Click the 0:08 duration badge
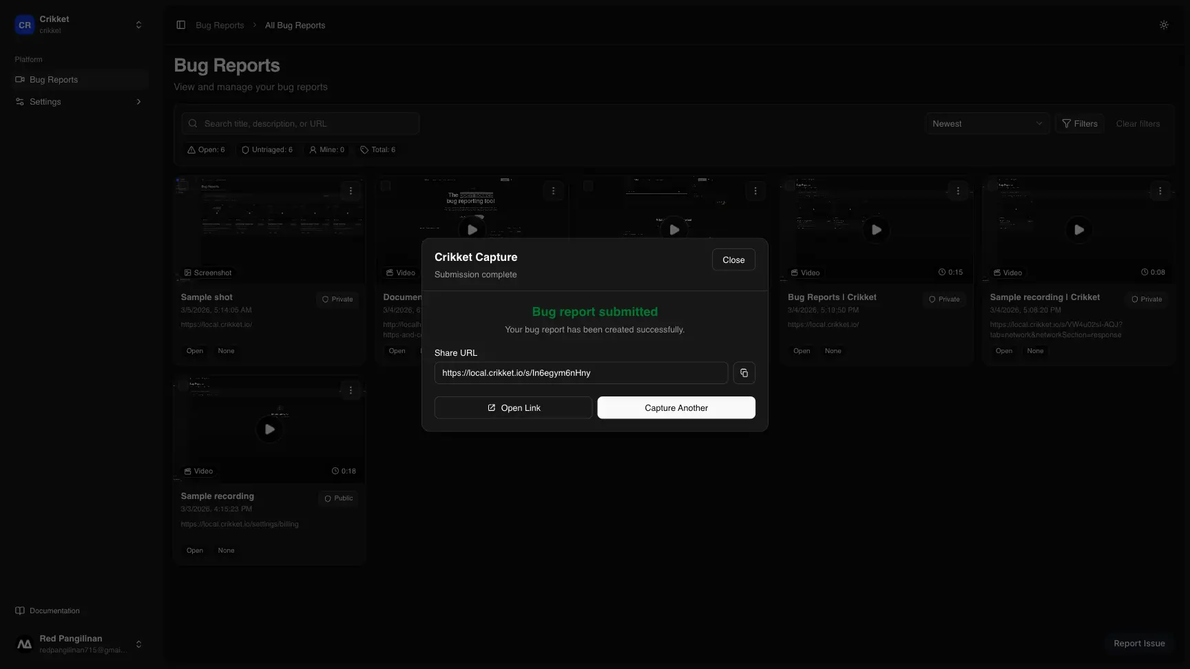Screen dimensions: 1190x669 [x=1153, y=273]
